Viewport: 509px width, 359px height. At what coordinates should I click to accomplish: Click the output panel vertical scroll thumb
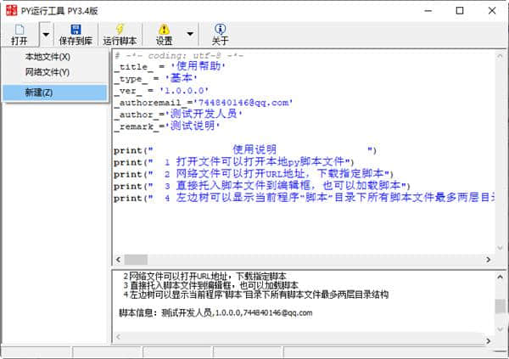[500, 306]
